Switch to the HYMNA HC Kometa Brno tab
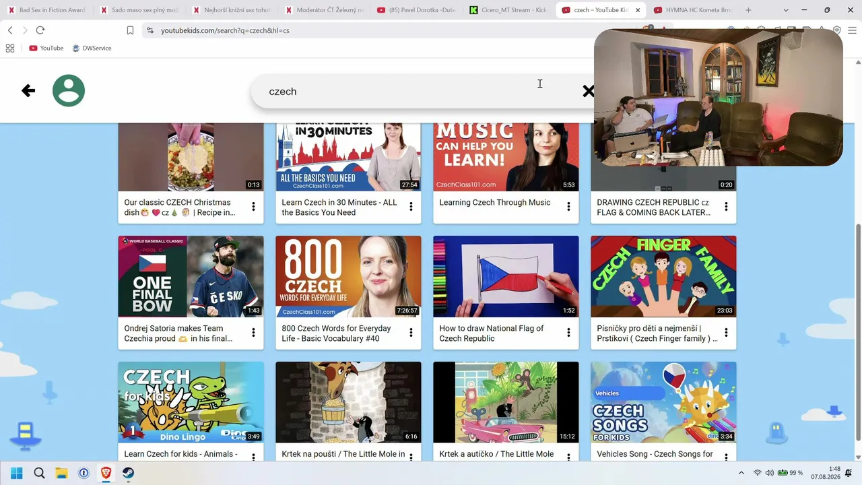 pos(692,10)
